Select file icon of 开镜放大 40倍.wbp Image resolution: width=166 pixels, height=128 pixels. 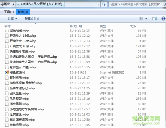[x=7, y=46]
